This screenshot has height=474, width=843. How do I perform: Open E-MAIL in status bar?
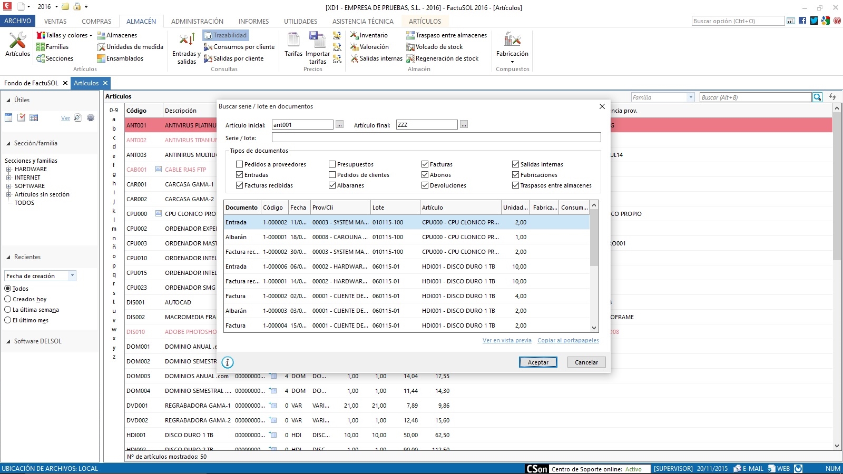pos(749,469)
